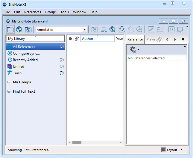Viewport: 193px width, 158px height.
Task: Sort by the Year column header
Action: coord(119,39)
